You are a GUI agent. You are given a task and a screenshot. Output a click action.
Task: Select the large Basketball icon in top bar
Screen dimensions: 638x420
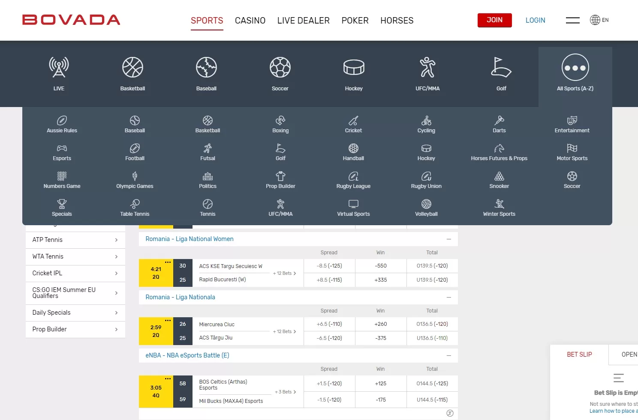pos(132,68)
